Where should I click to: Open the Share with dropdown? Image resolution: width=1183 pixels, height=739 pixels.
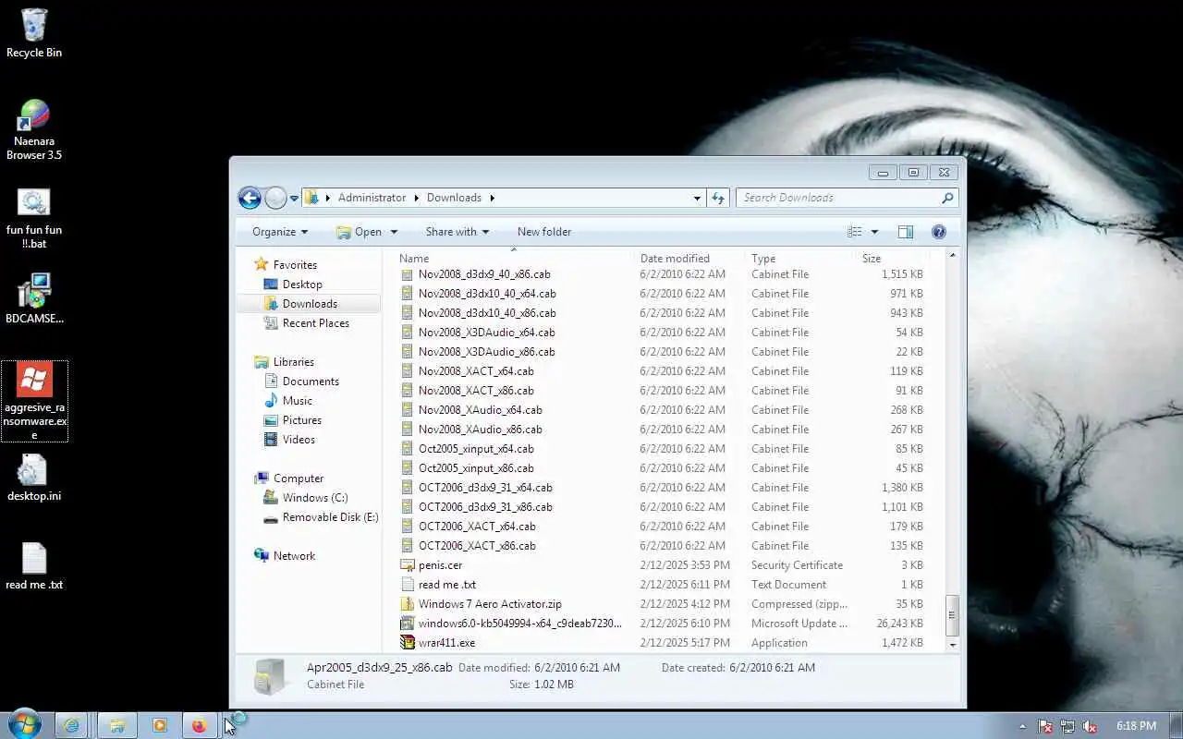coord(457,232)
